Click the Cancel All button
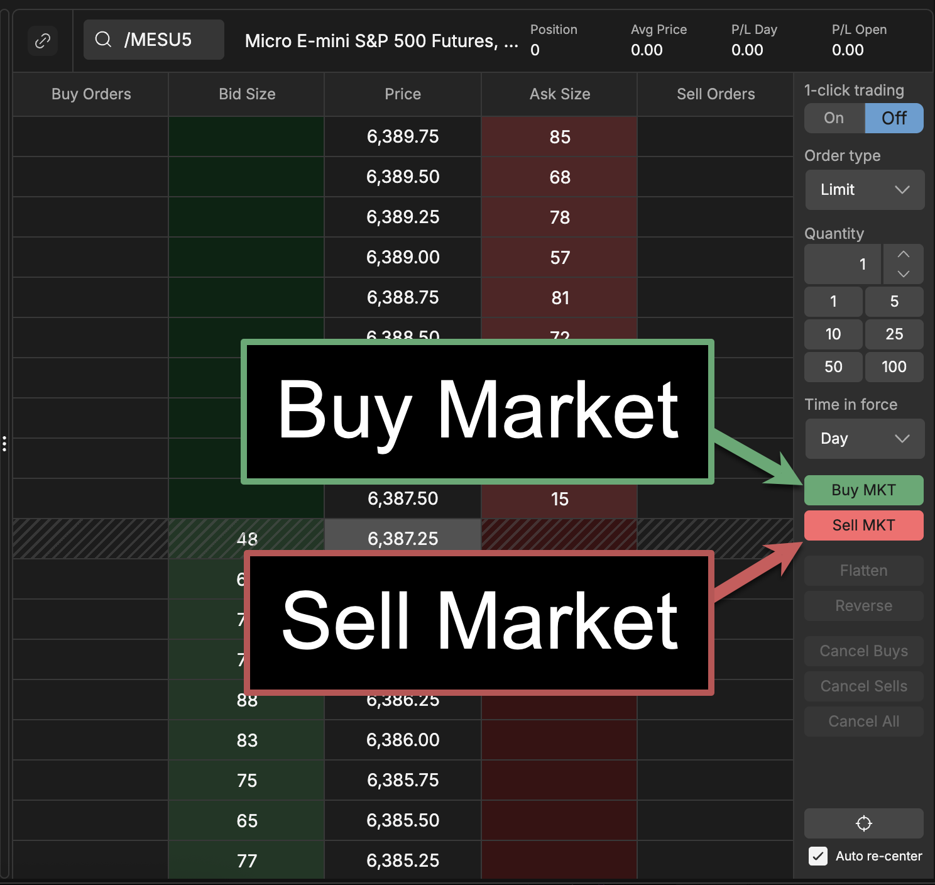Viewport: 935px width, 885px height. [863, 721]
